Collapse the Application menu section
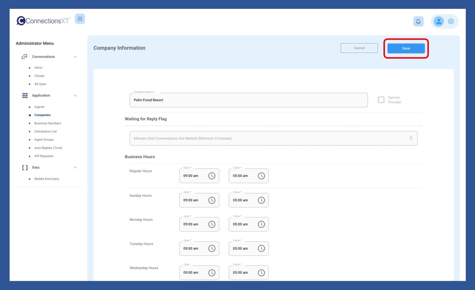The height and width of the screenshot is (290, 475). pyautogui.click(x=75, y=95)
